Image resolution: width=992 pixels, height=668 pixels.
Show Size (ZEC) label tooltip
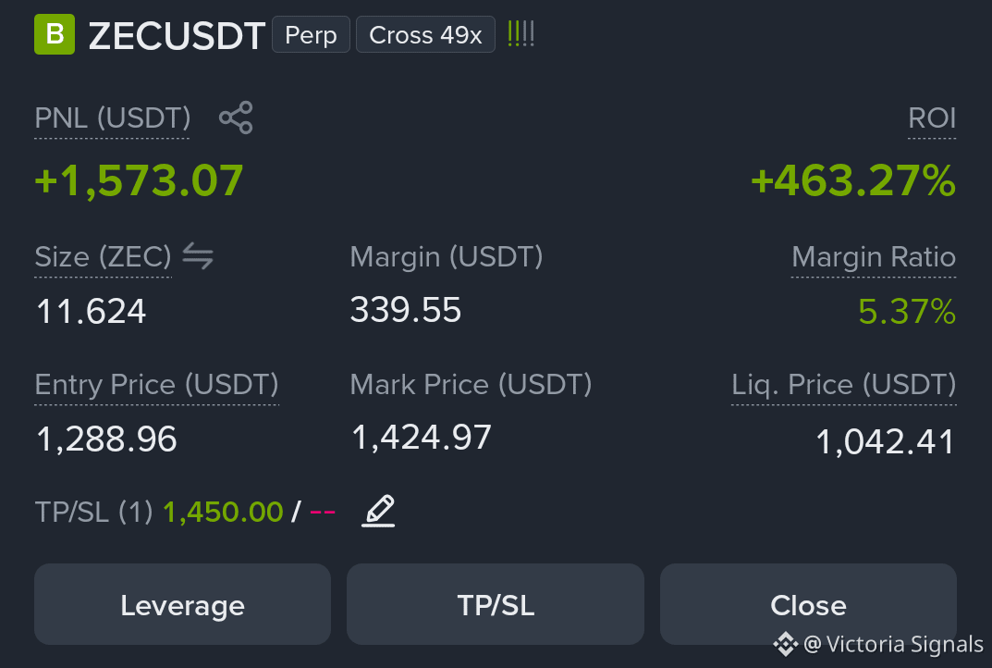[x=104, y=257]
